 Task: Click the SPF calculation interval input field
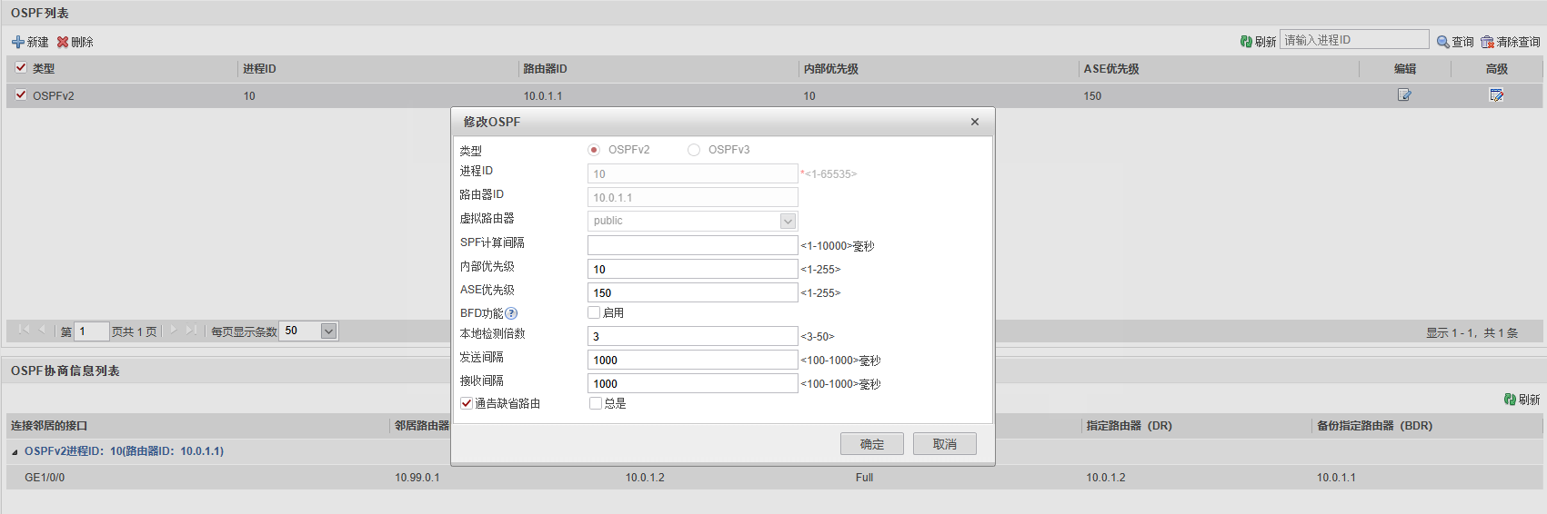click(692, 245)
